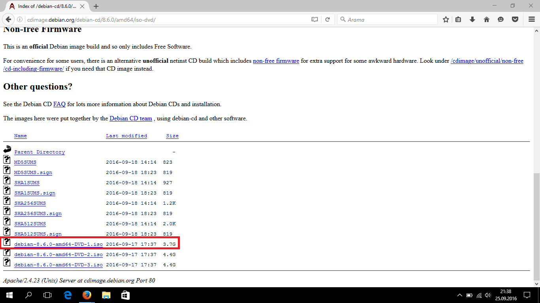
Task: Open the Windows Start menu
Action: 9,295
